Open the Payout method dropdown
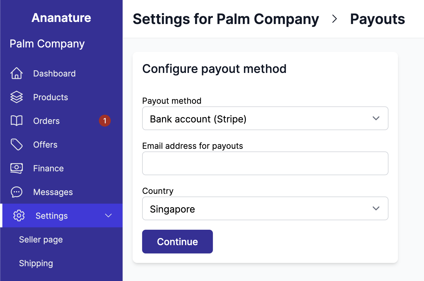 pos(265,118)
